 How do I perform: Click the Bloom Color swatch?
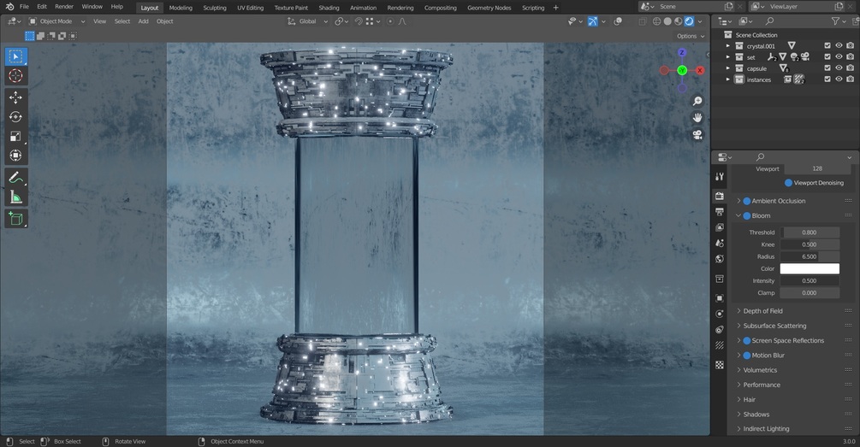[810, 269]
